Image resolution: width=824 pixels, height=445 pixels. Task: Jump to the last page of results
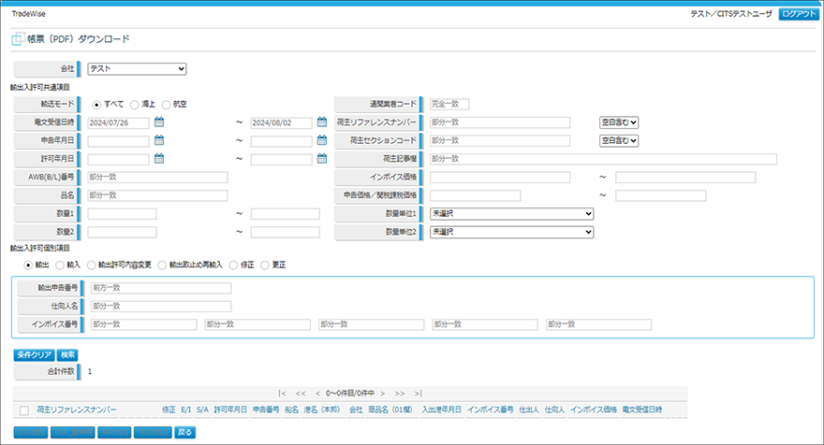pos(419,394)
